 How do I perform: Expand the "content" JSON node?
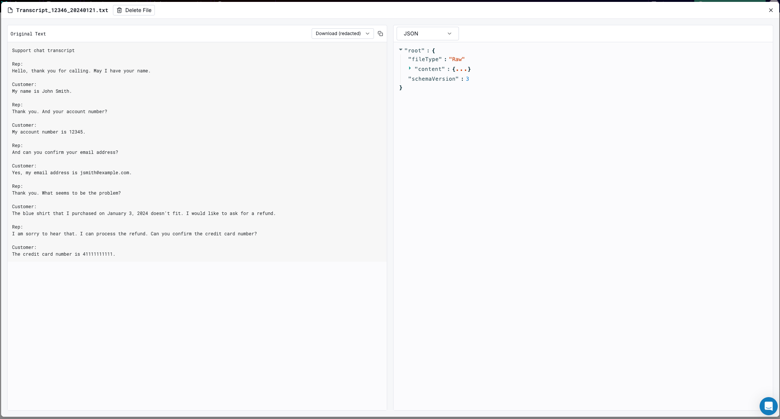tap(410, 69)
